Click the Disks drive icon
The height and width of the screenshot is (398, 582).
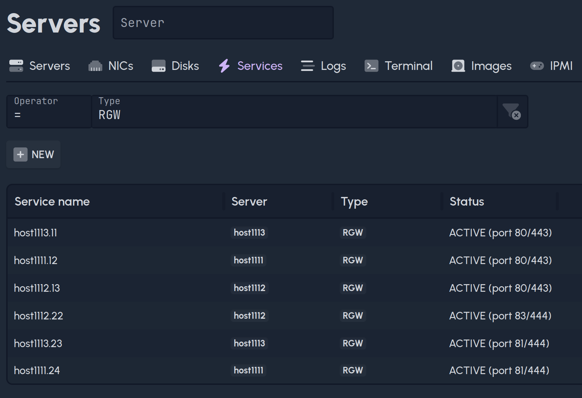(x=159, y=66)
